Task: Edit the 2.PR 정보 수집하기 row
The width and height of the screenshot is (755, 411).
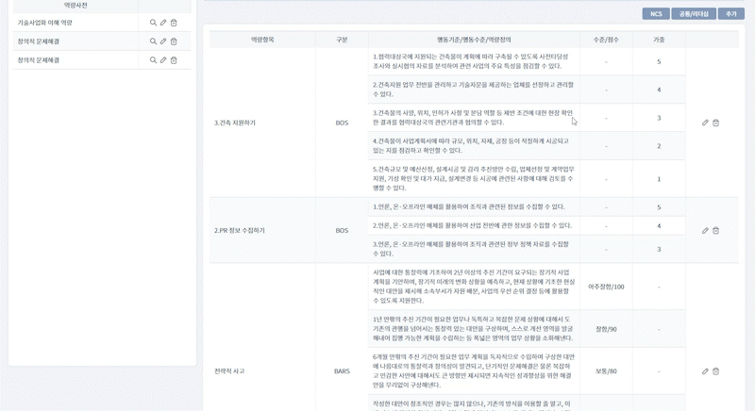Action: tap(705, 230)
